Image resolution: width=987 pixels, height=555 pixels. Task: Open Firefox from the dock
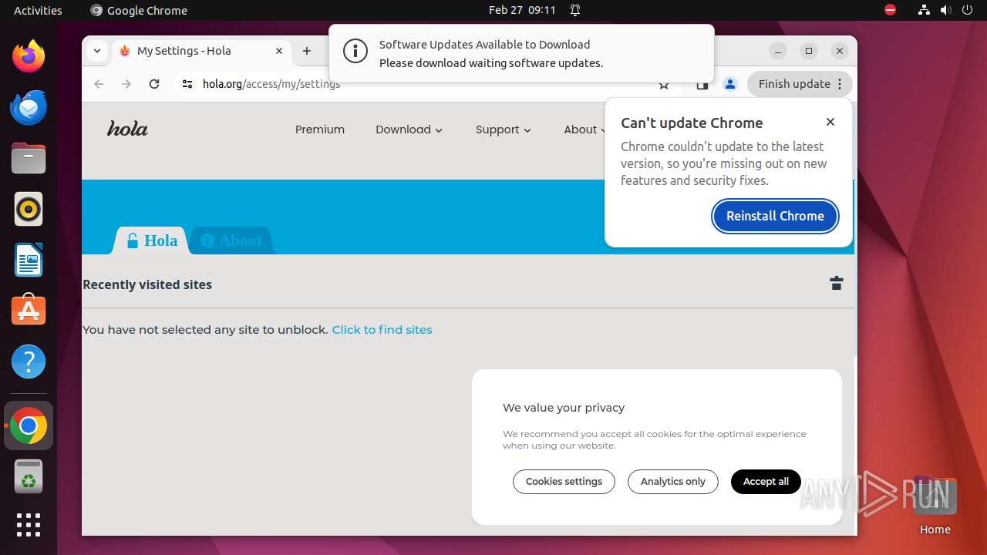[29, 56]
